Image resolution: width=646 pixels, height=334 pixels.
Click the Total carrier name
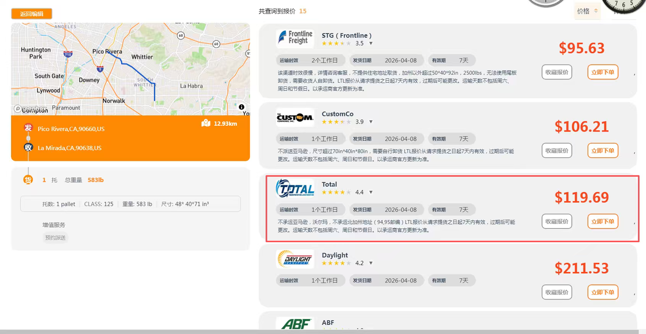click(x=329, y=184)
